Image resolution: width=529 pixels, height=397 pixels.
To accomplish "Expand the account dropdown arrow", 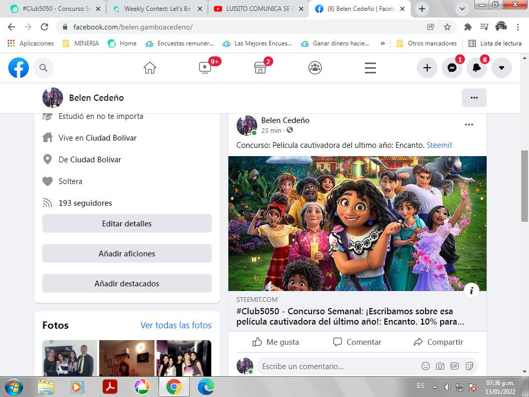I will point(501,68).
